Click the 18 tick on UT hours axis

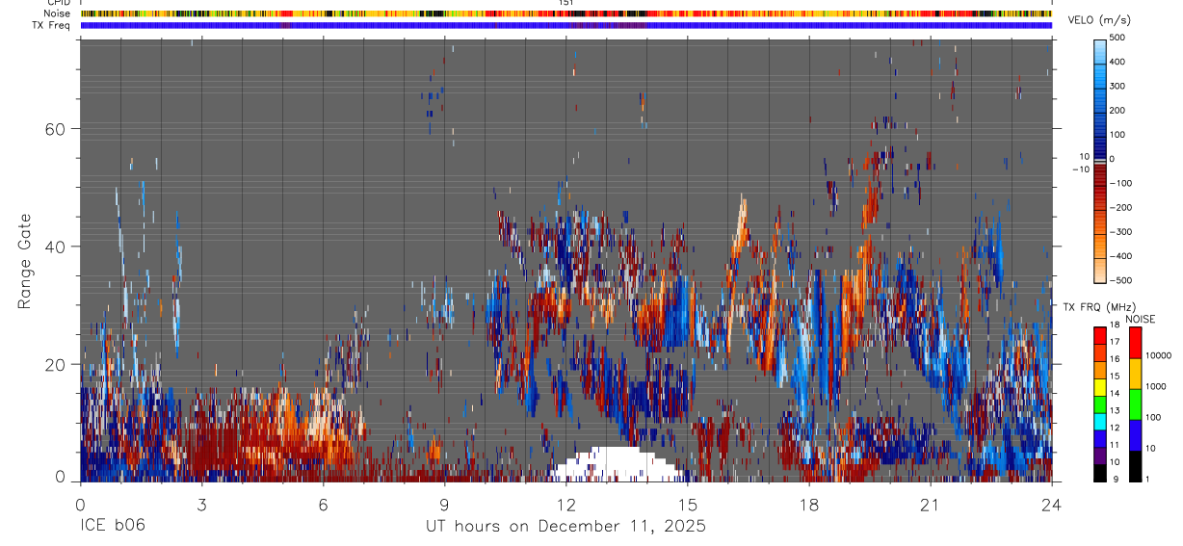coord(809,505)
